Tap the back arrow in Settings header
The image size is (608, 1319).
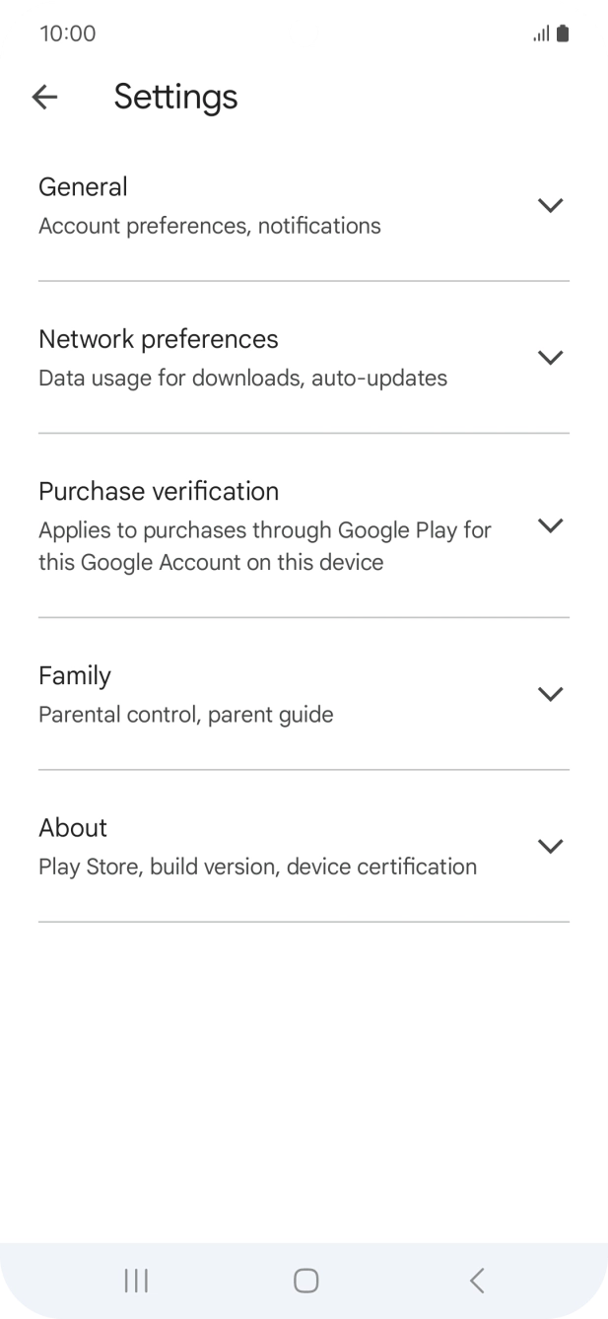click(x=45, y=97)
